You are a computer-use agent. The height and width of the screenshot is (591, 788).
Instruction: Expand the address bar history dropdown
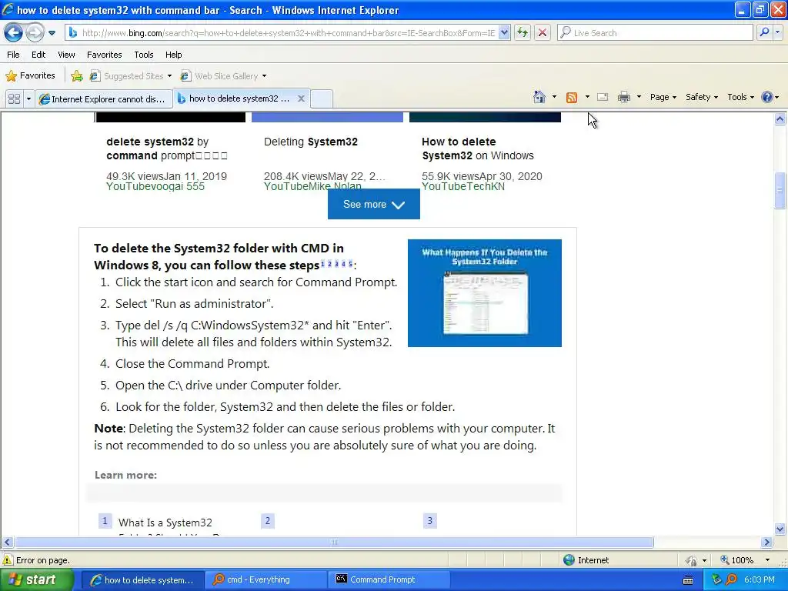click(505, 32)
